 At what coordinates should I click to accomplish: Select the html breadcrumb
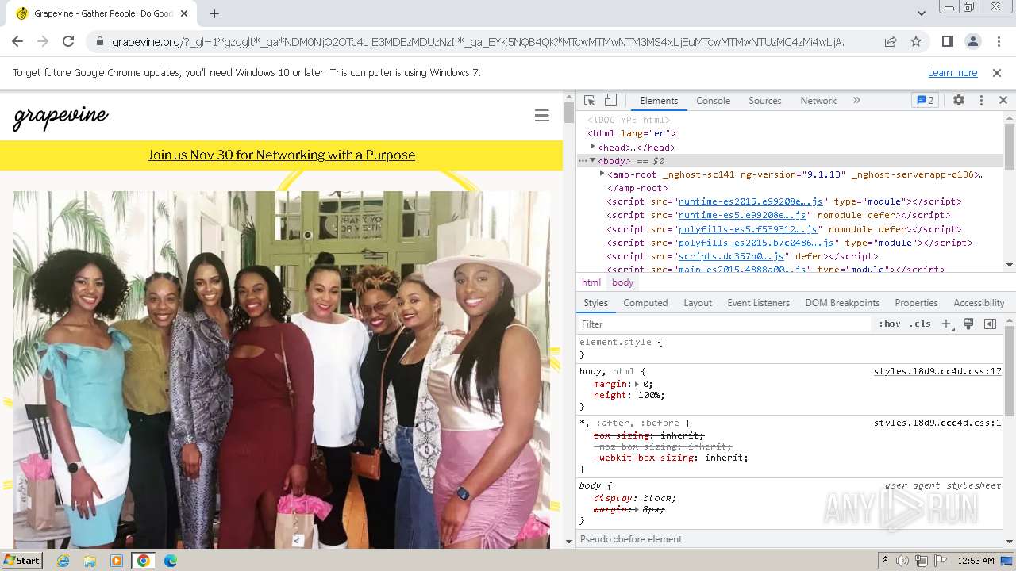point(591,282)
